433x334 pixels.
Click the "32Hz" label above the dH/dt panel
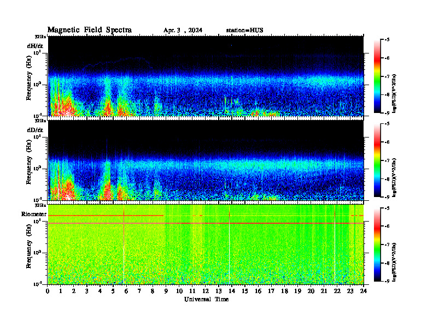[40, 37]
